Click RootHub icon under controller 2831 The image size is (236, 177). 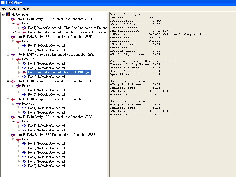19,104
